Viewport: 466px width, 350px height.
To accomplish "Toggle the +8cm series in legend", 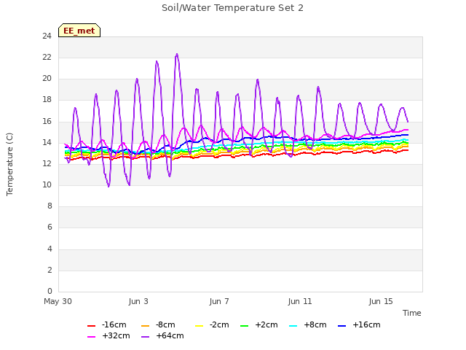I will [x=307, y=324].
